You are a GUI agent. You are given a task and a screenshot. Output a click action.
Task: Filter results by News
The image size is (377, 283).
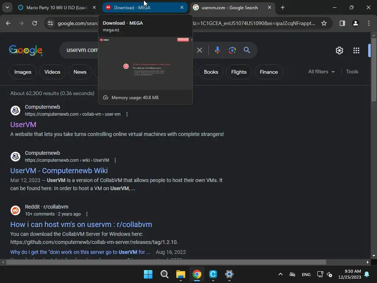point(80,72)
